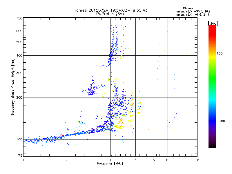Click the Frequency [MHz] axis label
This screenshot has width=232, height=174.
coord(110,164)
